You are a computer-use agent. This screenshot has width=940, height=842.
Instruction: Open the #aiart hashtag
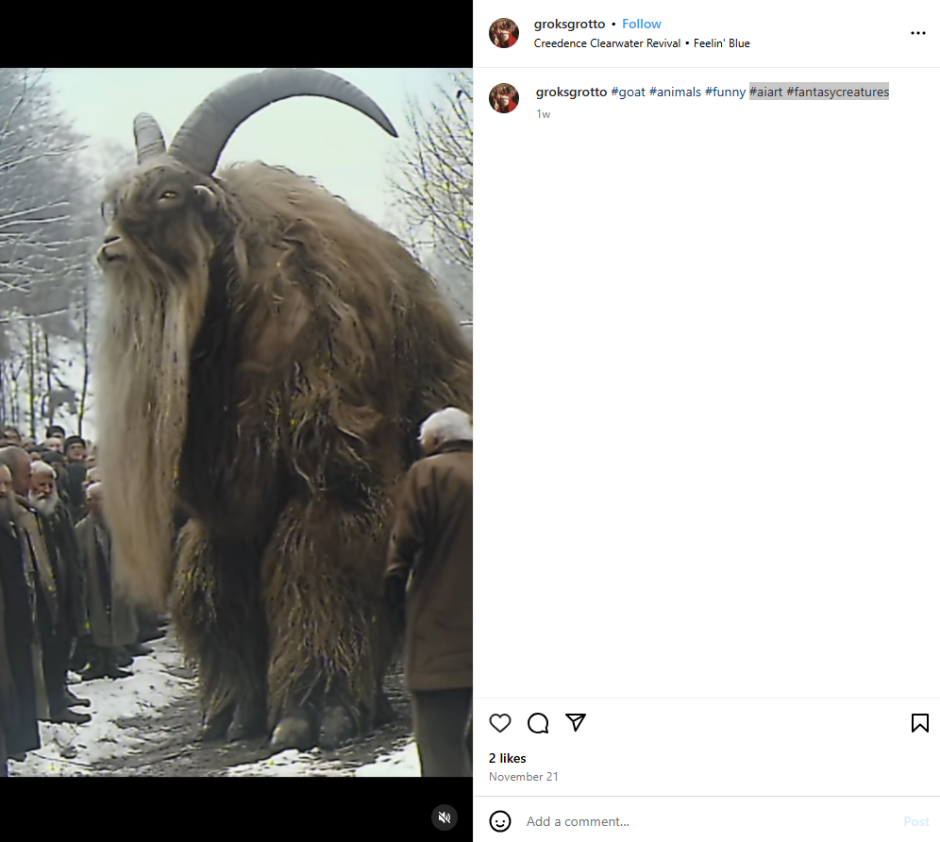pyautogui.click(x=766, y=92)
